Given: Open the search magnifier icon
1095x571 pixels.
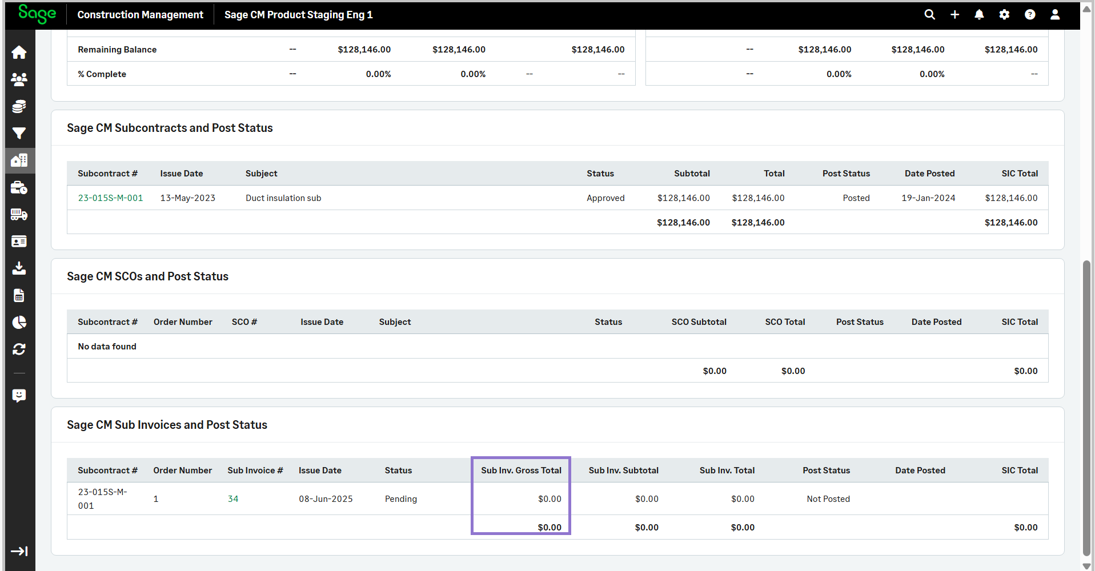Looking at the screenshot, I should [x=930, y=15].
